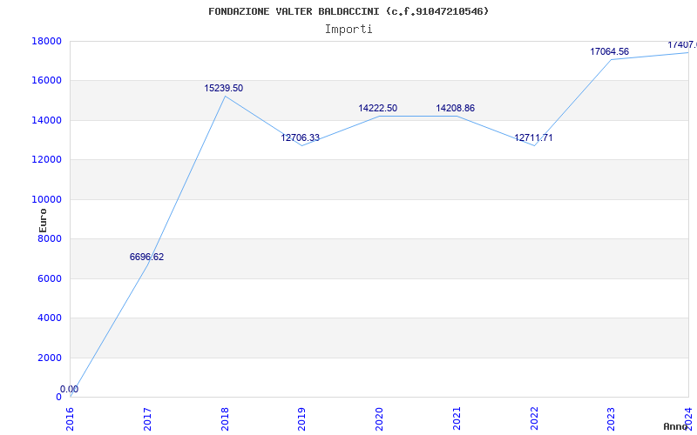This screenshot has width=697, height=435.
Task: Click the partially visible 17407 data label
Action: pyautogui.click(x=682, y=45)
